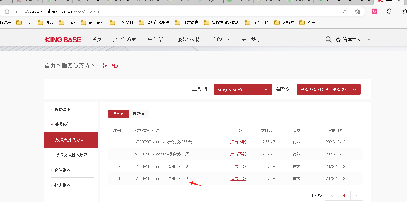
Task: Download the 标准版-90天 license file
Action: 238,154
